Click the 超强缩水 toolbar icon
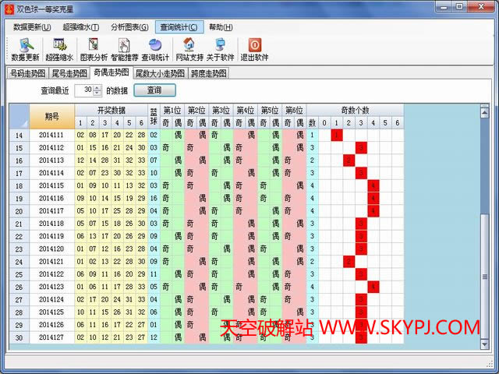 pos(59,49)
